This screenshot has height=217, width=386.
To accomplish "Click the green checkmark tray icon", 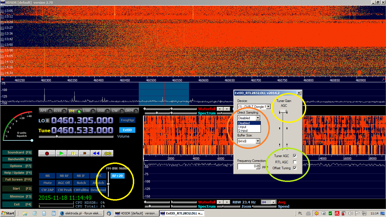I will click(330, 213).
